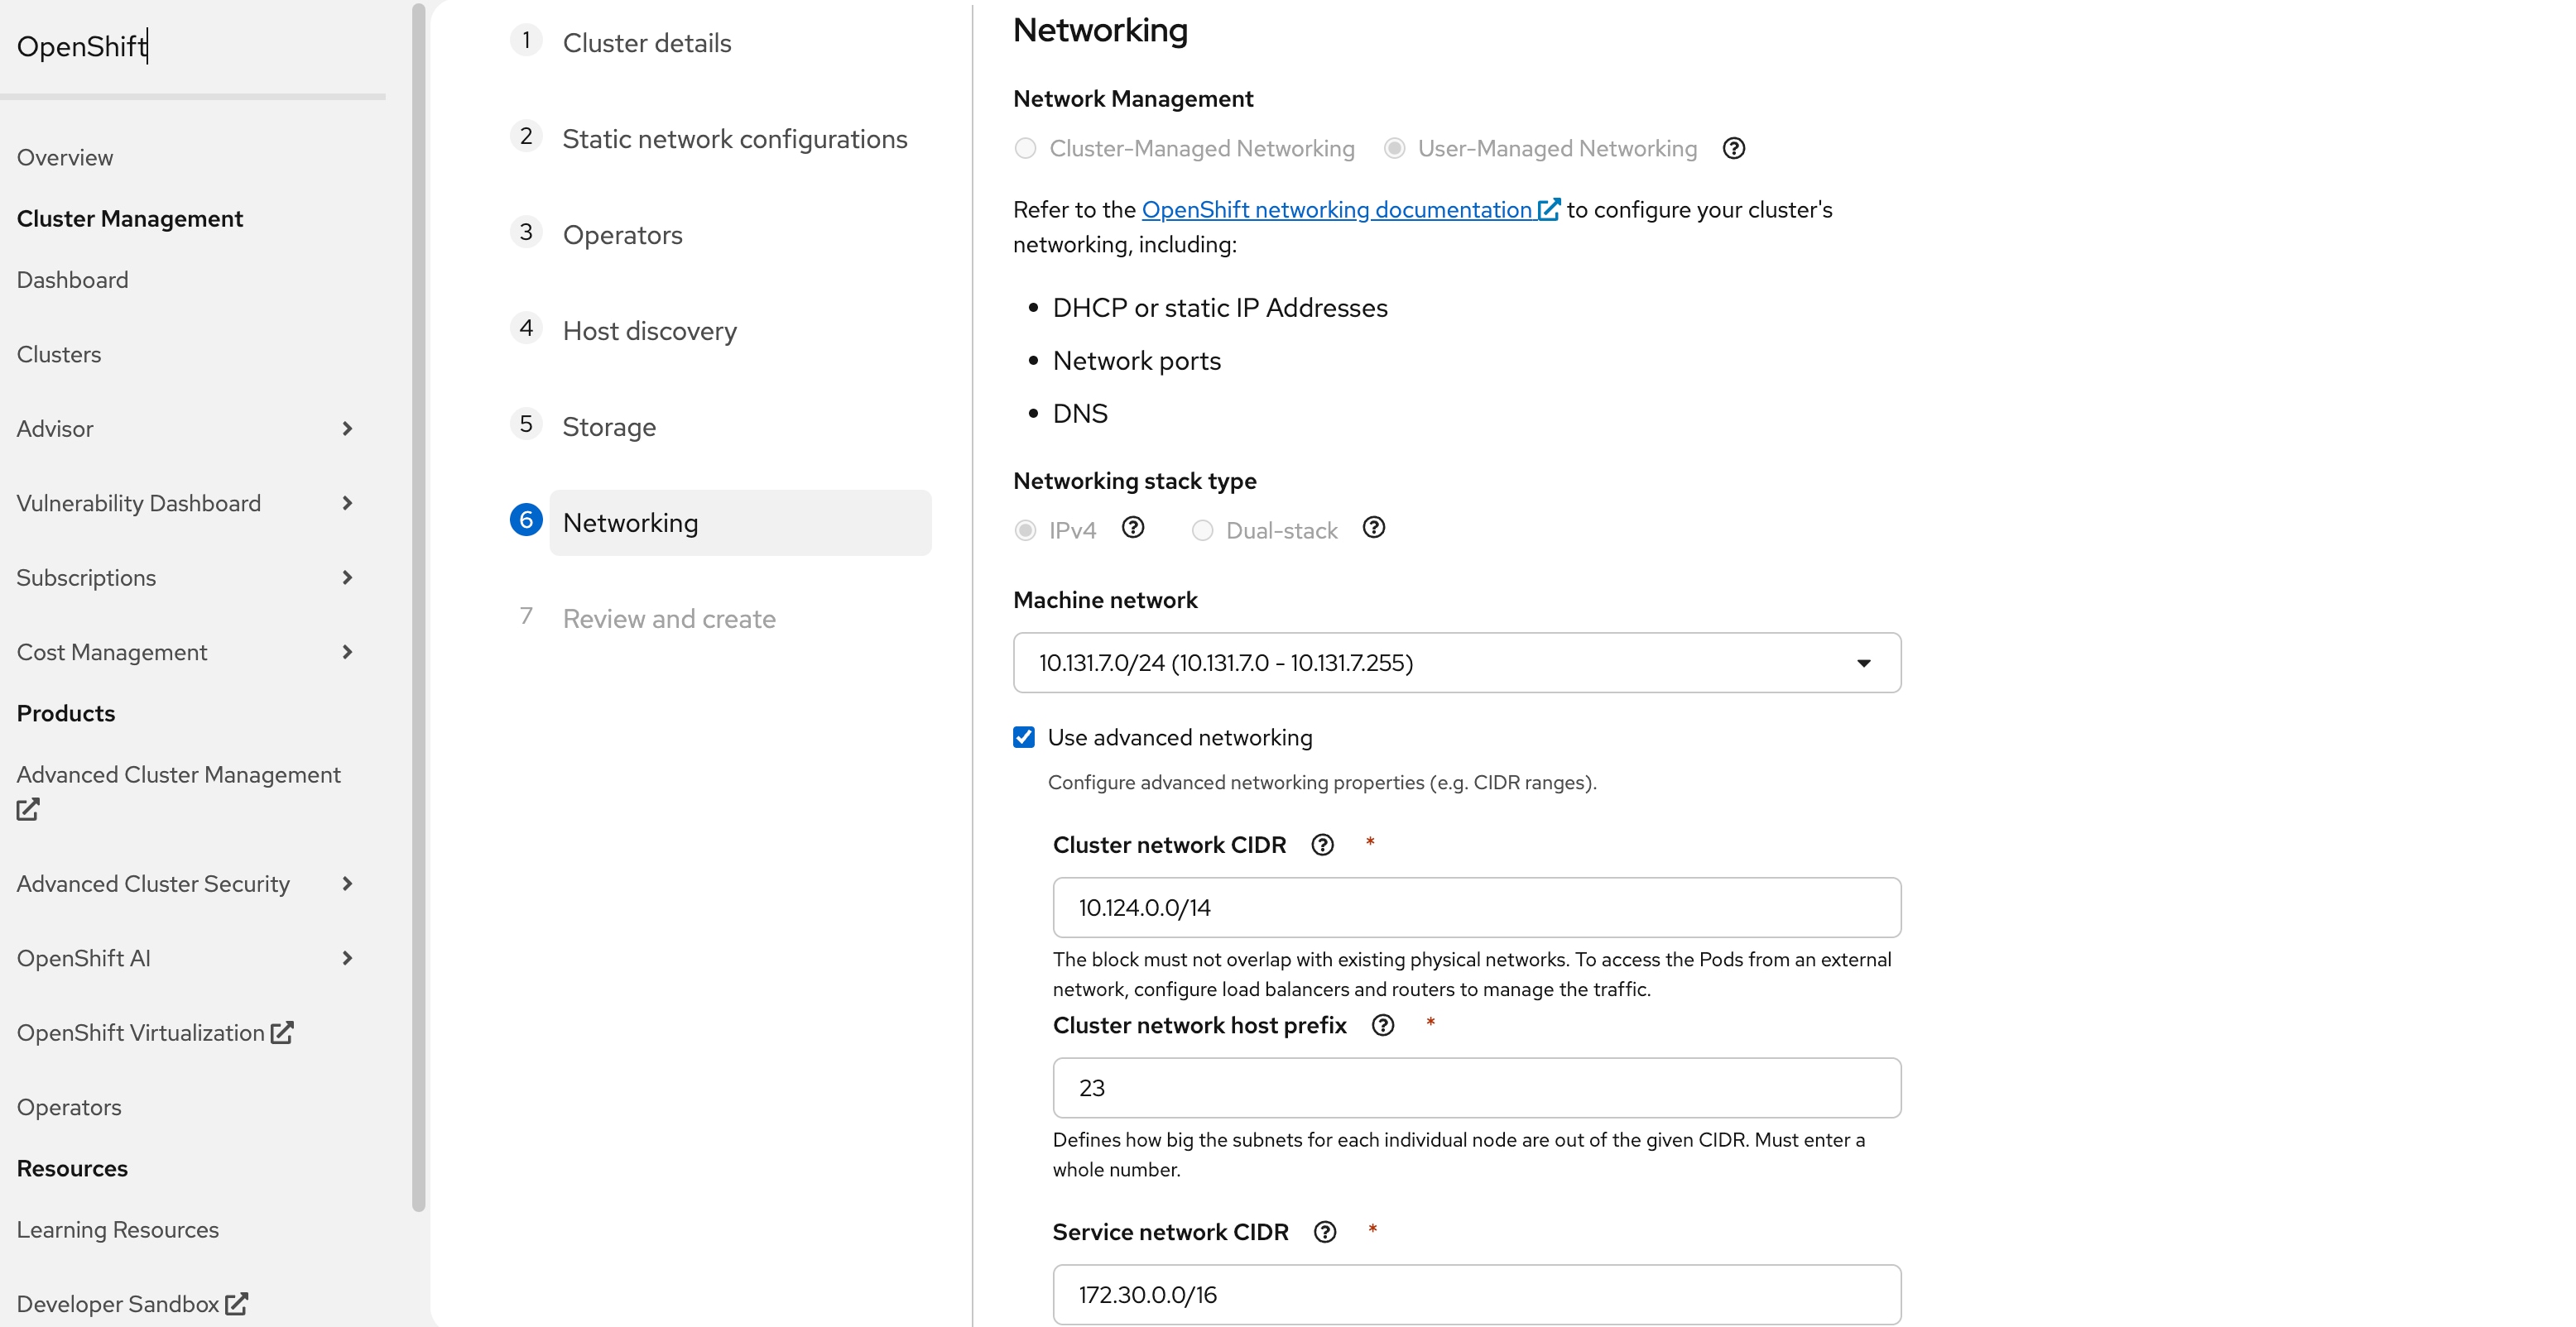Open Operators in Products sidebar
This screenshot has width=2576, height=1327.
tap(69, 1107)
